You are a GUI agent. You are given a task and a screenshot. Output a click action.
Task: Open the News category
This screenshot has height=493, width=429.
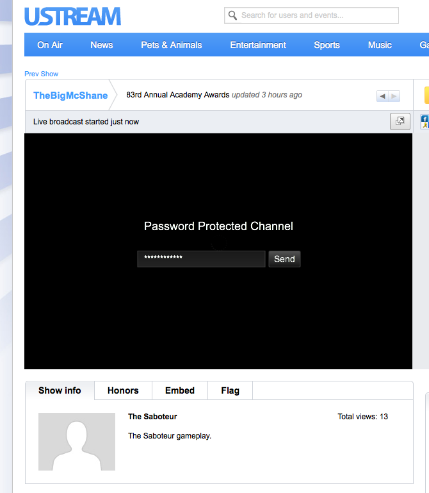pos(101,45)
